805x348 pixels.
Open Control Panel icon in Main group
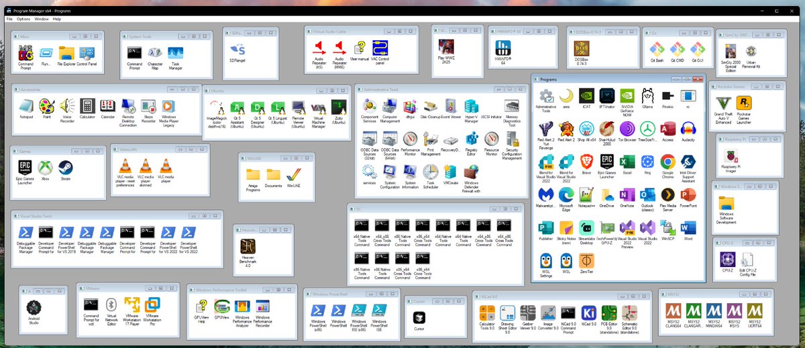tap(87, 52)
